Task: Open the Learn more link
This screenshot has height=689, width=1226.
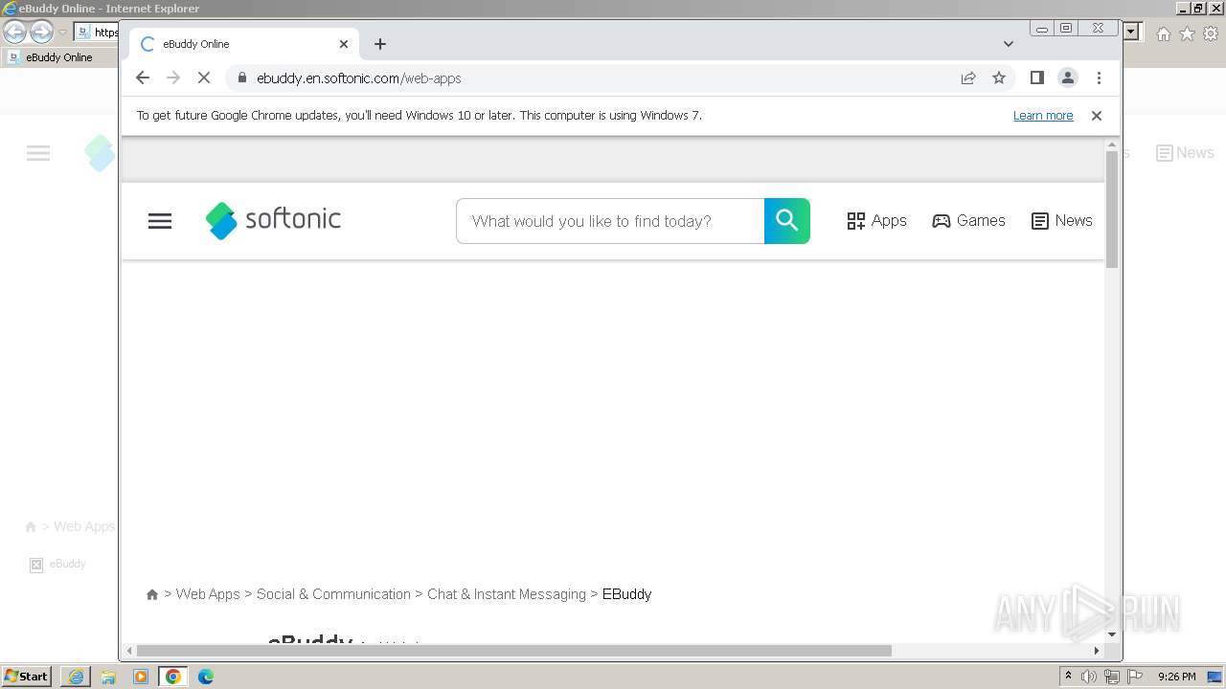Action: coord(1043,116)
